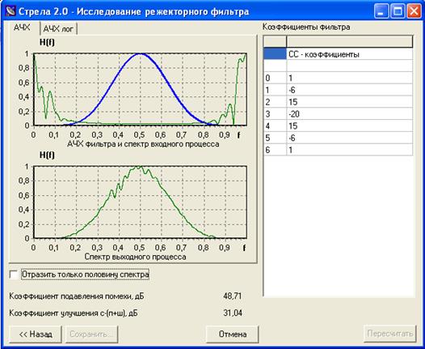Select the АЧХ tab
The height and width of the screenshot is (349, 425).
coord(23,28)
